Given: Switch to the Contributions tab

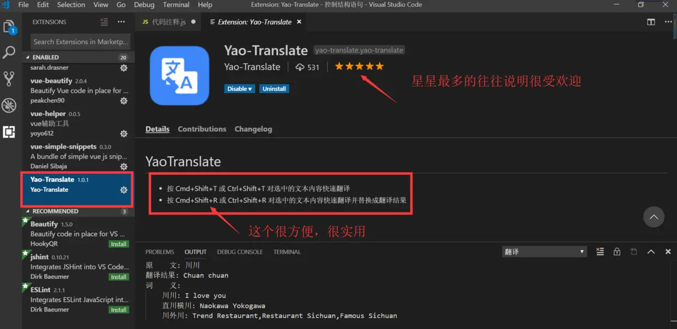Looking at the screenshot, I should point(202,129).
